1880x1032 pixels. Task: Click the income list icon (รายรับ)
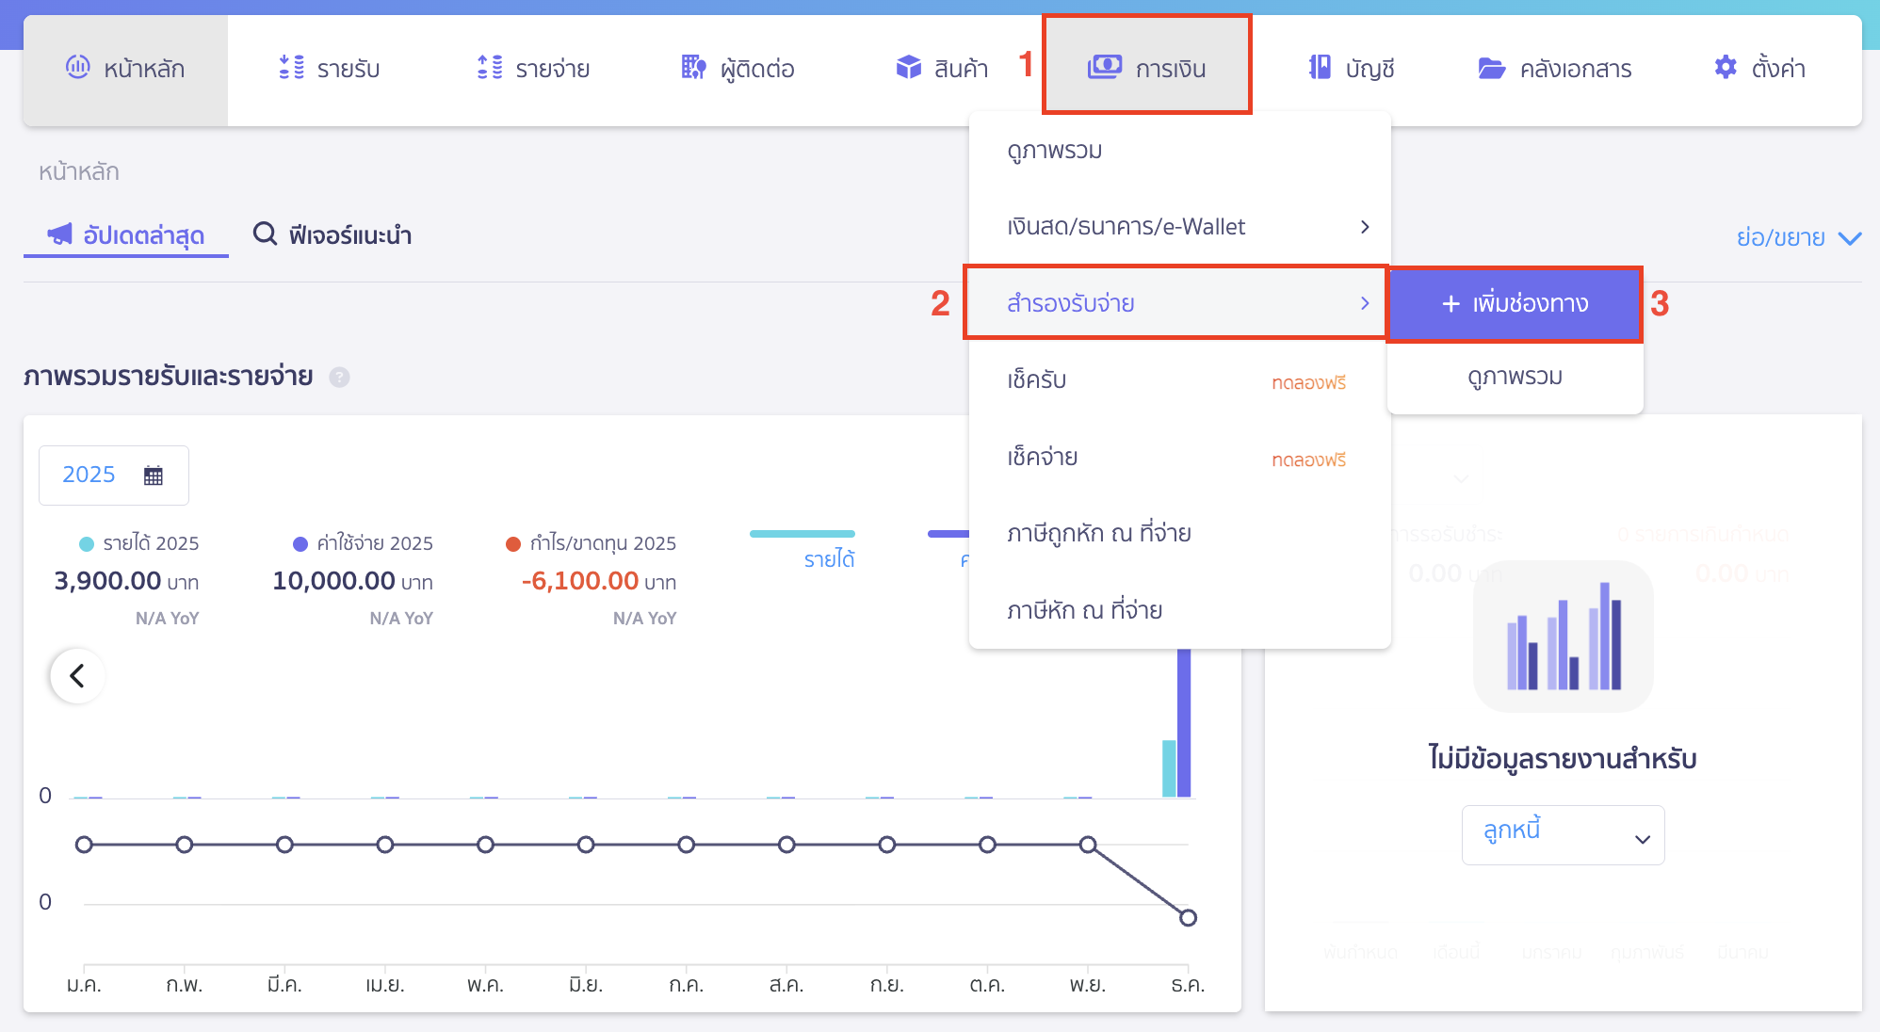[x=291, y=67]
